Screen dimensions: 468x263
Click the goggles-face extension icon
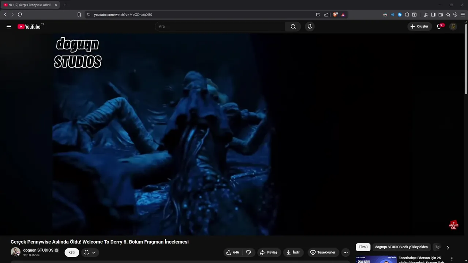click(385, 15)
